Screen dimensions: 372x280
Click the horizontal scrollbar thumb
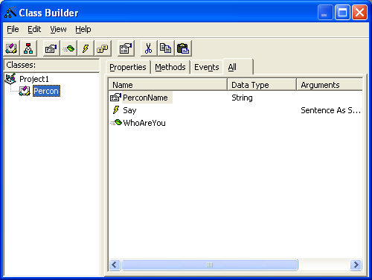pos(210,265)
